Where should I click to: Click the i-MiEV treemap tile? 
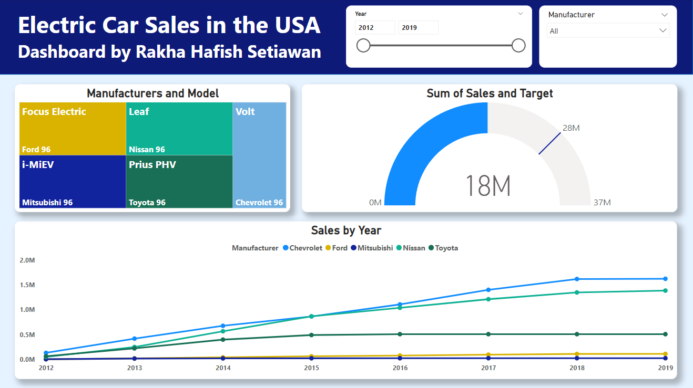pyautogui.click(x=72, y=182)
